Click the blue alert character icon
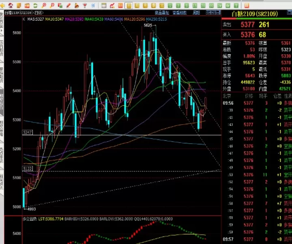The image size is (292, 244). pyautogui.click(x=93, y=6)
